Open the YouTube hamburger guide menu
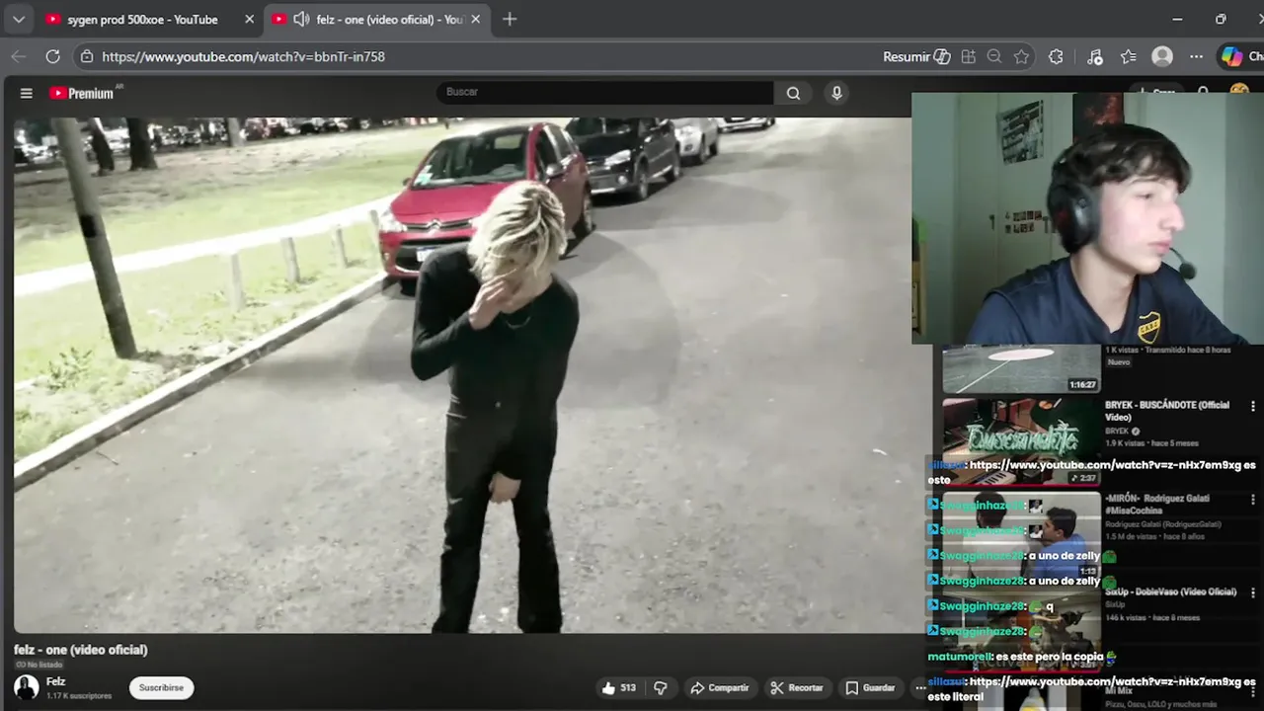1264x711 pixels. [27, 93]
